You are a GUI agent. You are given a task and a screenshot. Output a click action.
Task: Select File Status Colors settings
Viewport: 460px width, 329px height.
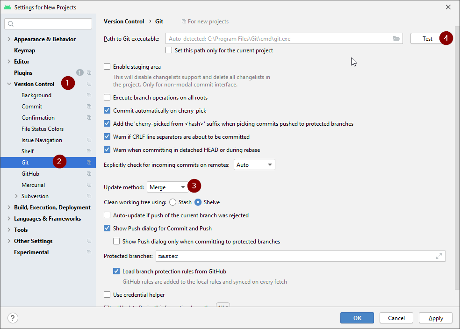pyautogui.click(x=43, y=129)
